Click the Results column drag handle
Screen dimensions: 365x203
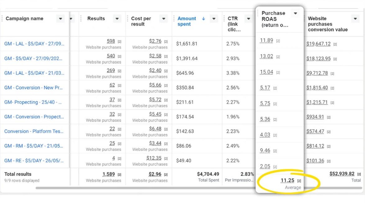(81, 19)
